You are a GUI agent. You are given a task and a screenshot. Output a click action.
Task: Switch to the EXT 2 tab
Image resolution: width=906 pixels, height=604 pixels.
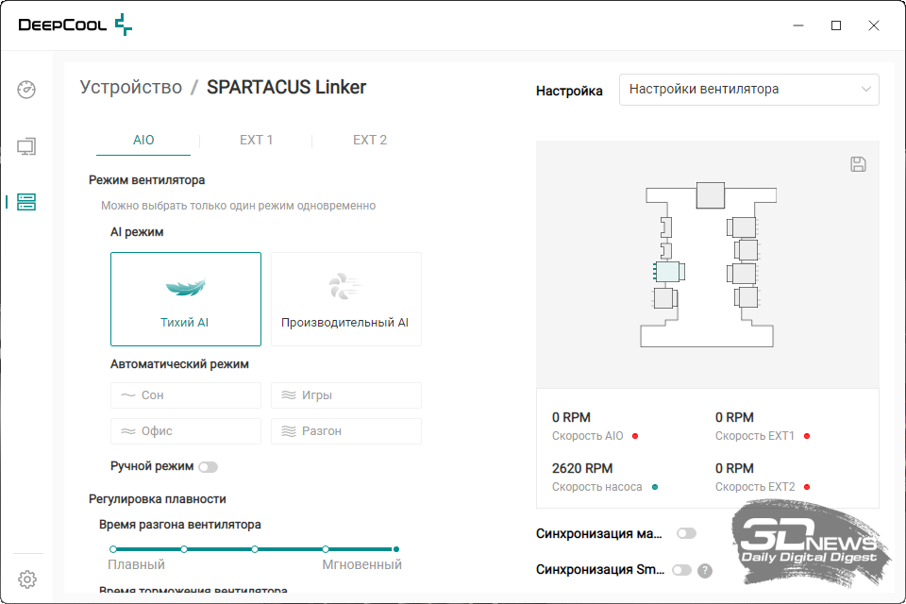click(370, 140)
